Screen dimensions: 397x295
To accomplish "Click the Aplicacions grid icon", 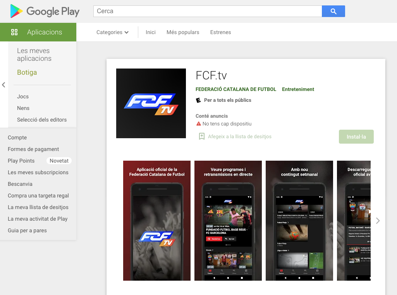I will click(14, 32).
